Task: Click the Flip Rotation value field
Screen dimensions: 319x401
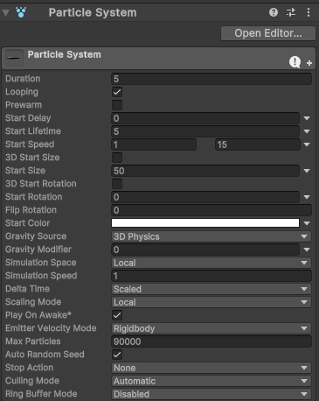Action: (x=212, y=210)
